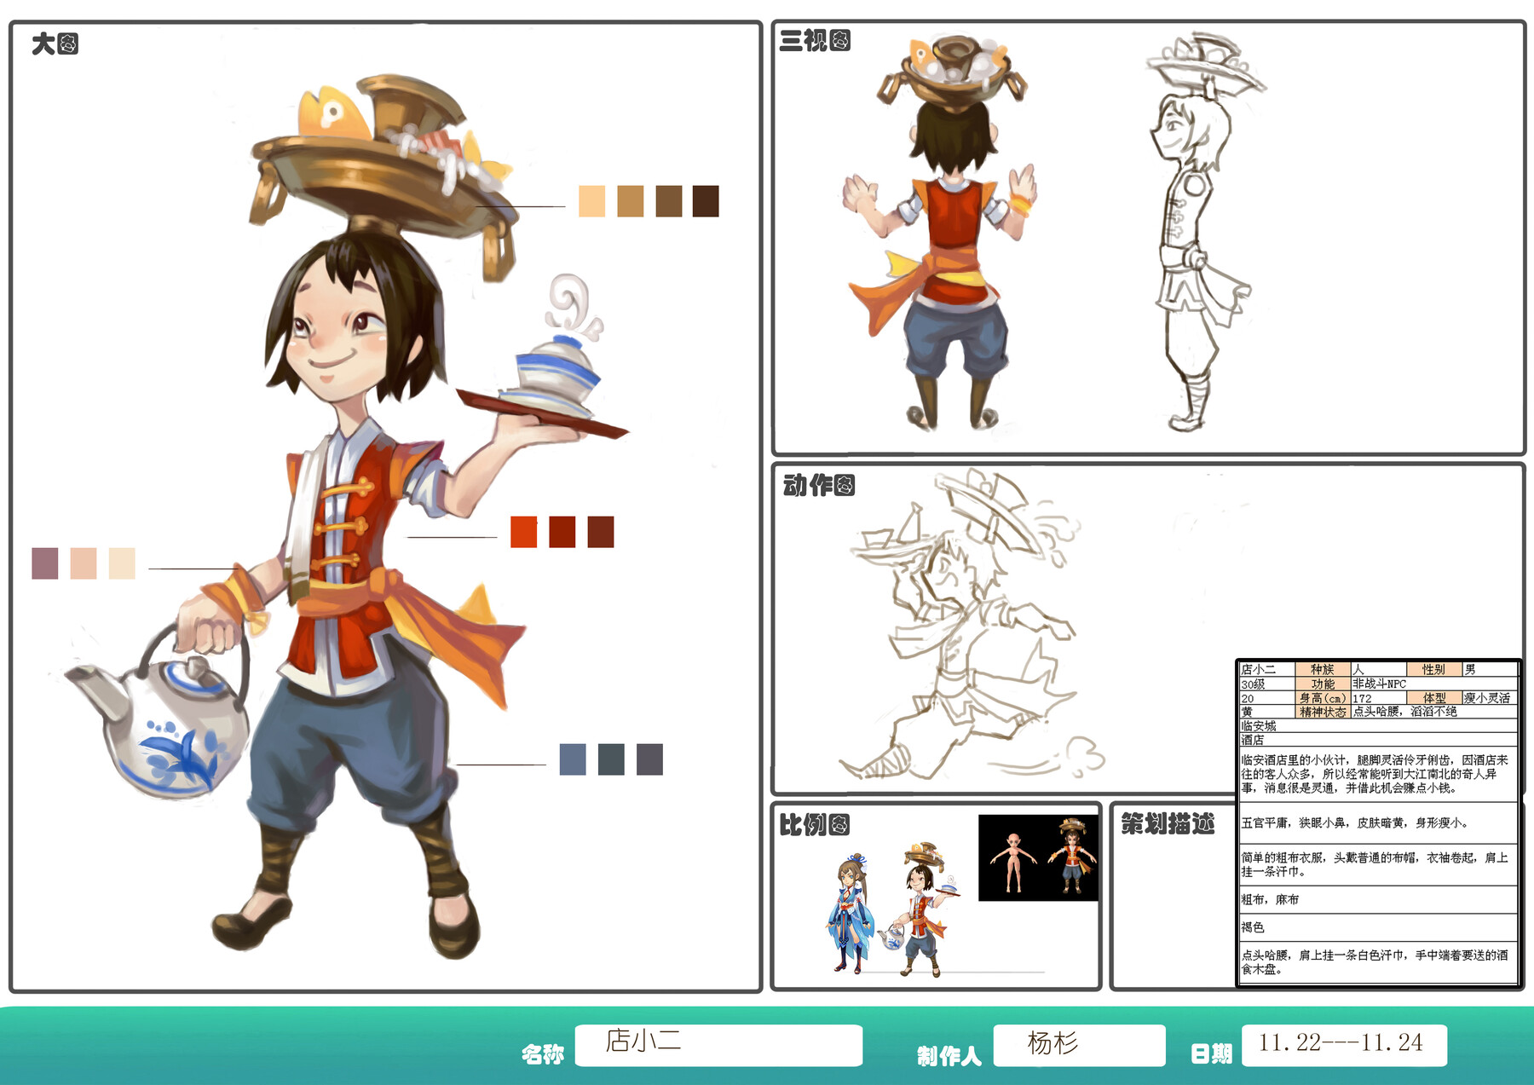
Task: Click the background paragraph starting 临安酒店里的小伙计
Action: point(1378,774)
